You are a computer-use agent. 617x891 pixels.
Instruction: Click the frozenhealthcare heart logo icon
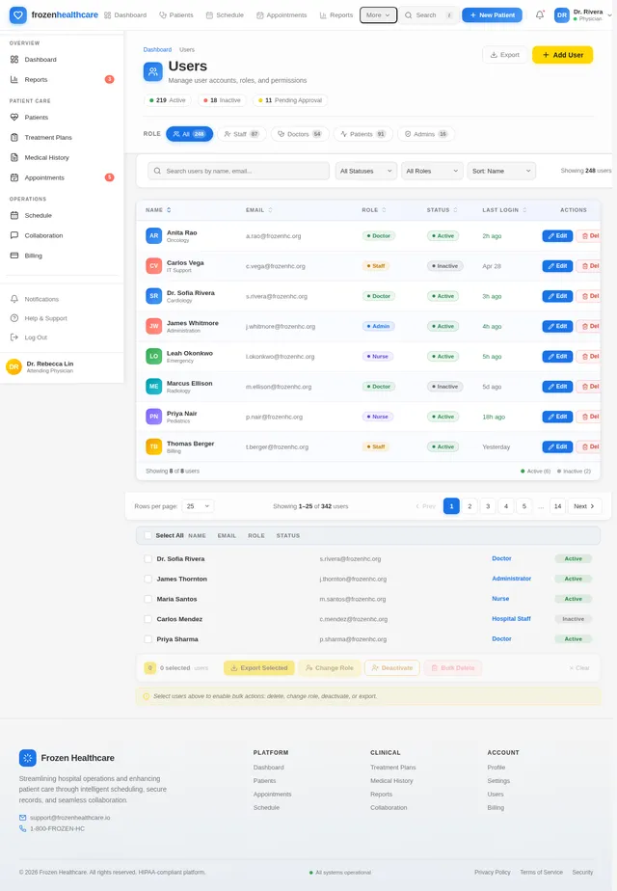pyautogui.click(x=18, y=15)
